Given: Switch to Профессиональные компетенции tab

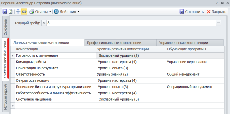Looking at the screenshot, I should click(x=114, y=43).
